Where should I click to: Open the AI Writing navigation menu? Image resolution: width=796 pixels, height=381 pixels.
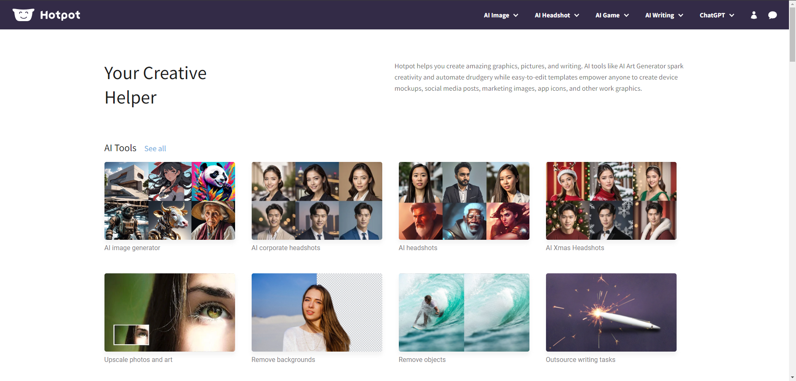click(x=664, y=15)
